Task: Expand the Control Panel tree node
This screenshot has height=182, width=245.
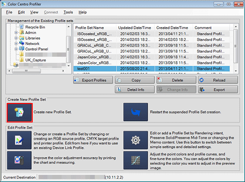Action: coord(16,49)
